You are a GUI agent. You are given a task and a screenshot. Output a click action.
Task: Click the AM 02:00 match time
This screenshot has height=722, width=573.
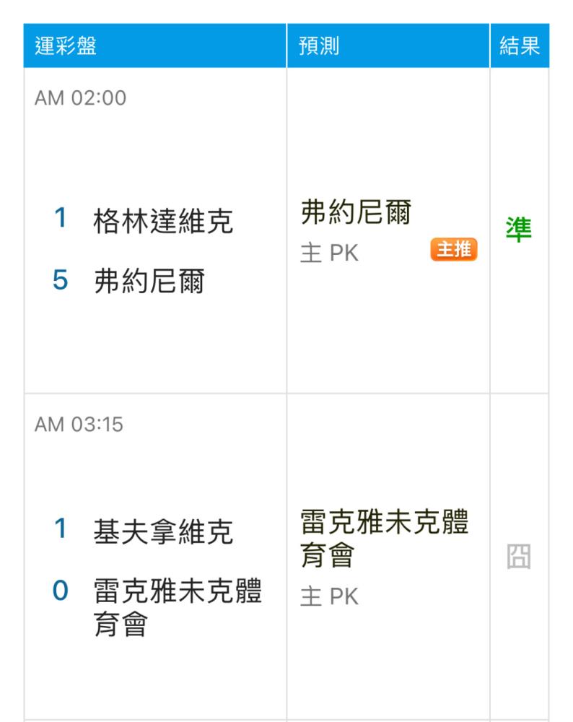(81, 98)
